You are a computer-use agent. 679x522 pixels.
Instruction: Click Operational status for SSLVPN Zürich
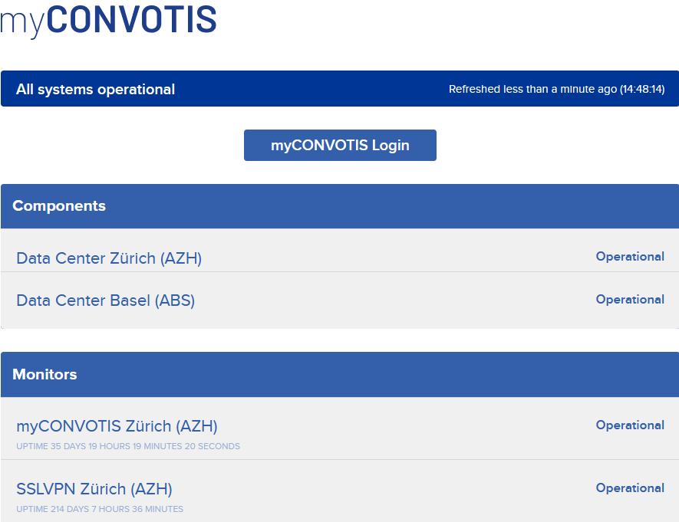pos(630,488)
